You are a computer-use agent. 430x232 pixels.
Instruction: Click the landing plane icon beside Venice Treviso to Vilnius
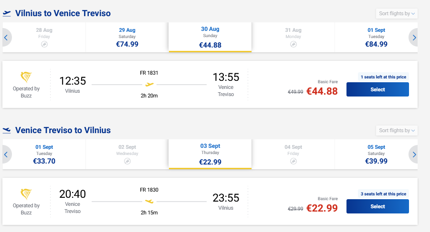click(7, 130)
